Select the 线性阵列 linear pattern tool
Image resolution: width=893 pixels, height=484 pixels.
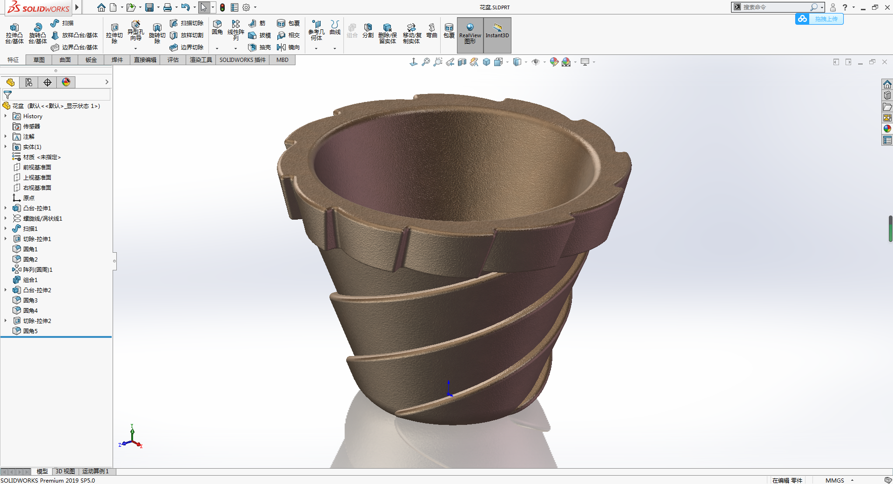[x=236, y=30]
